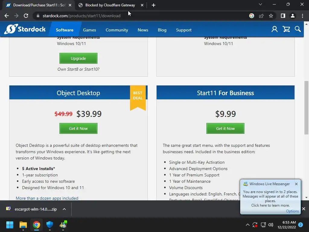Screen dimensions: 309x232
Task: Expand options for escargot-wlm zip download
Action: tap(64, 209)
